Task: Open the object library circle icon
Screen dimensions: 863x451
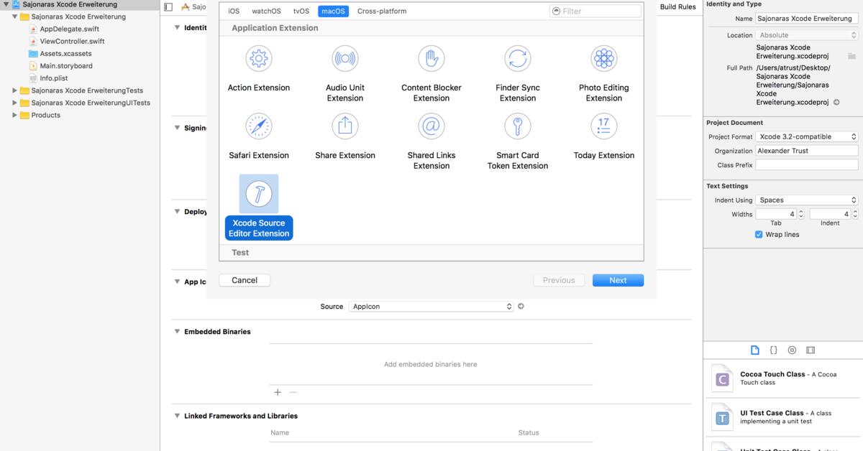Action: click(792, 350)
